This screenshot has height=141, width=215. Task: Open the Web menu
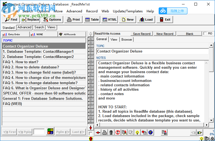(105, 11)
